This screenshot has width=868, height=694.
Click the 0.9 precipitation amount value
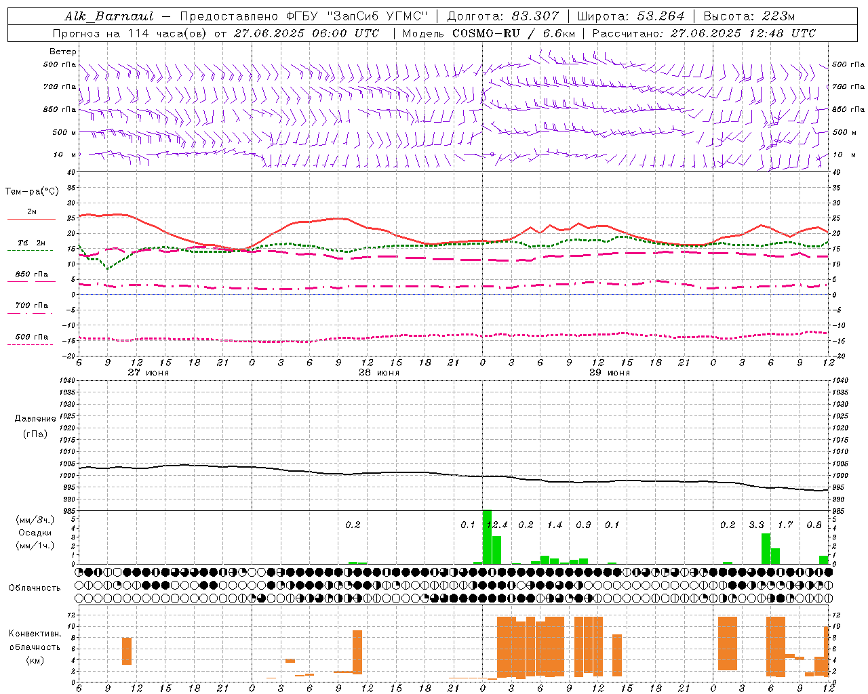(583, 525)
